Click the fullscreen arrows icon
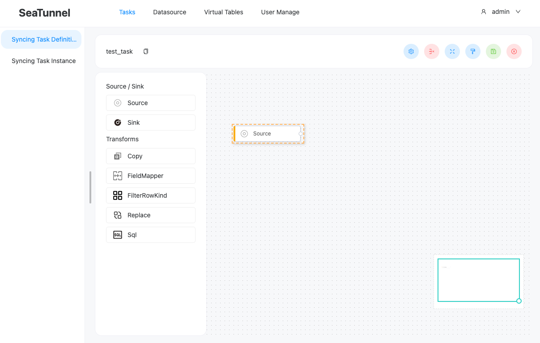Viewport: 540px width, 343px height. 452,51
